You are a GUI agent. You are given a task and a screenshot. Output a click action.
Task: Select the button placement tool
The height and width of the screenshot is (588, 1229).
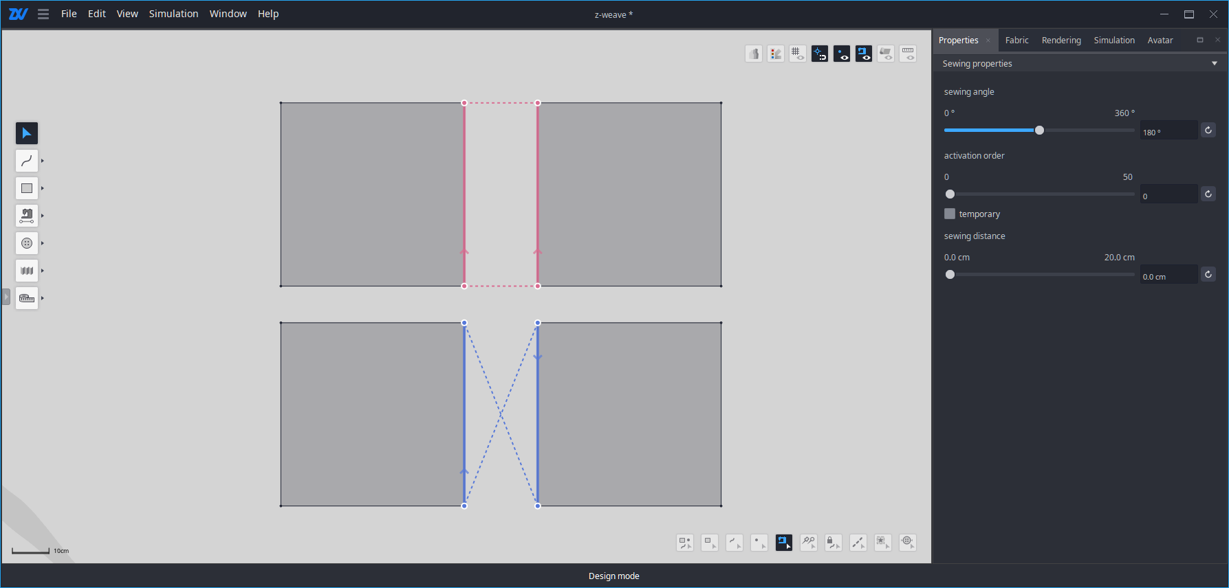click(x=27, y=243)
